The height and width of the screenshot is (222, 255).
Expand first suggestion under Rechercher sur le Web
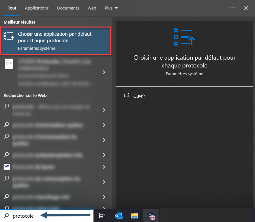[104, 110]
